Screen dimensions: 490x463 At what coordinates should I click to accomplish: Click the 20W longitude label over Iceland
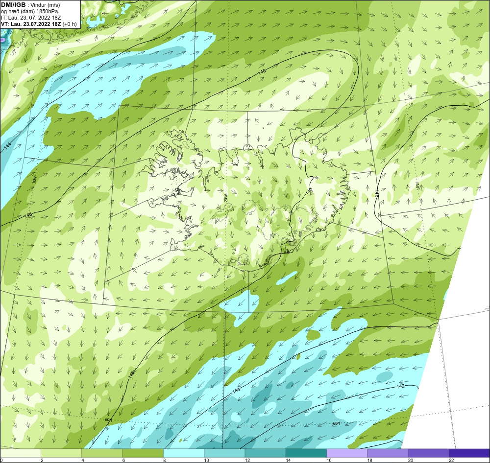point(225,197)
